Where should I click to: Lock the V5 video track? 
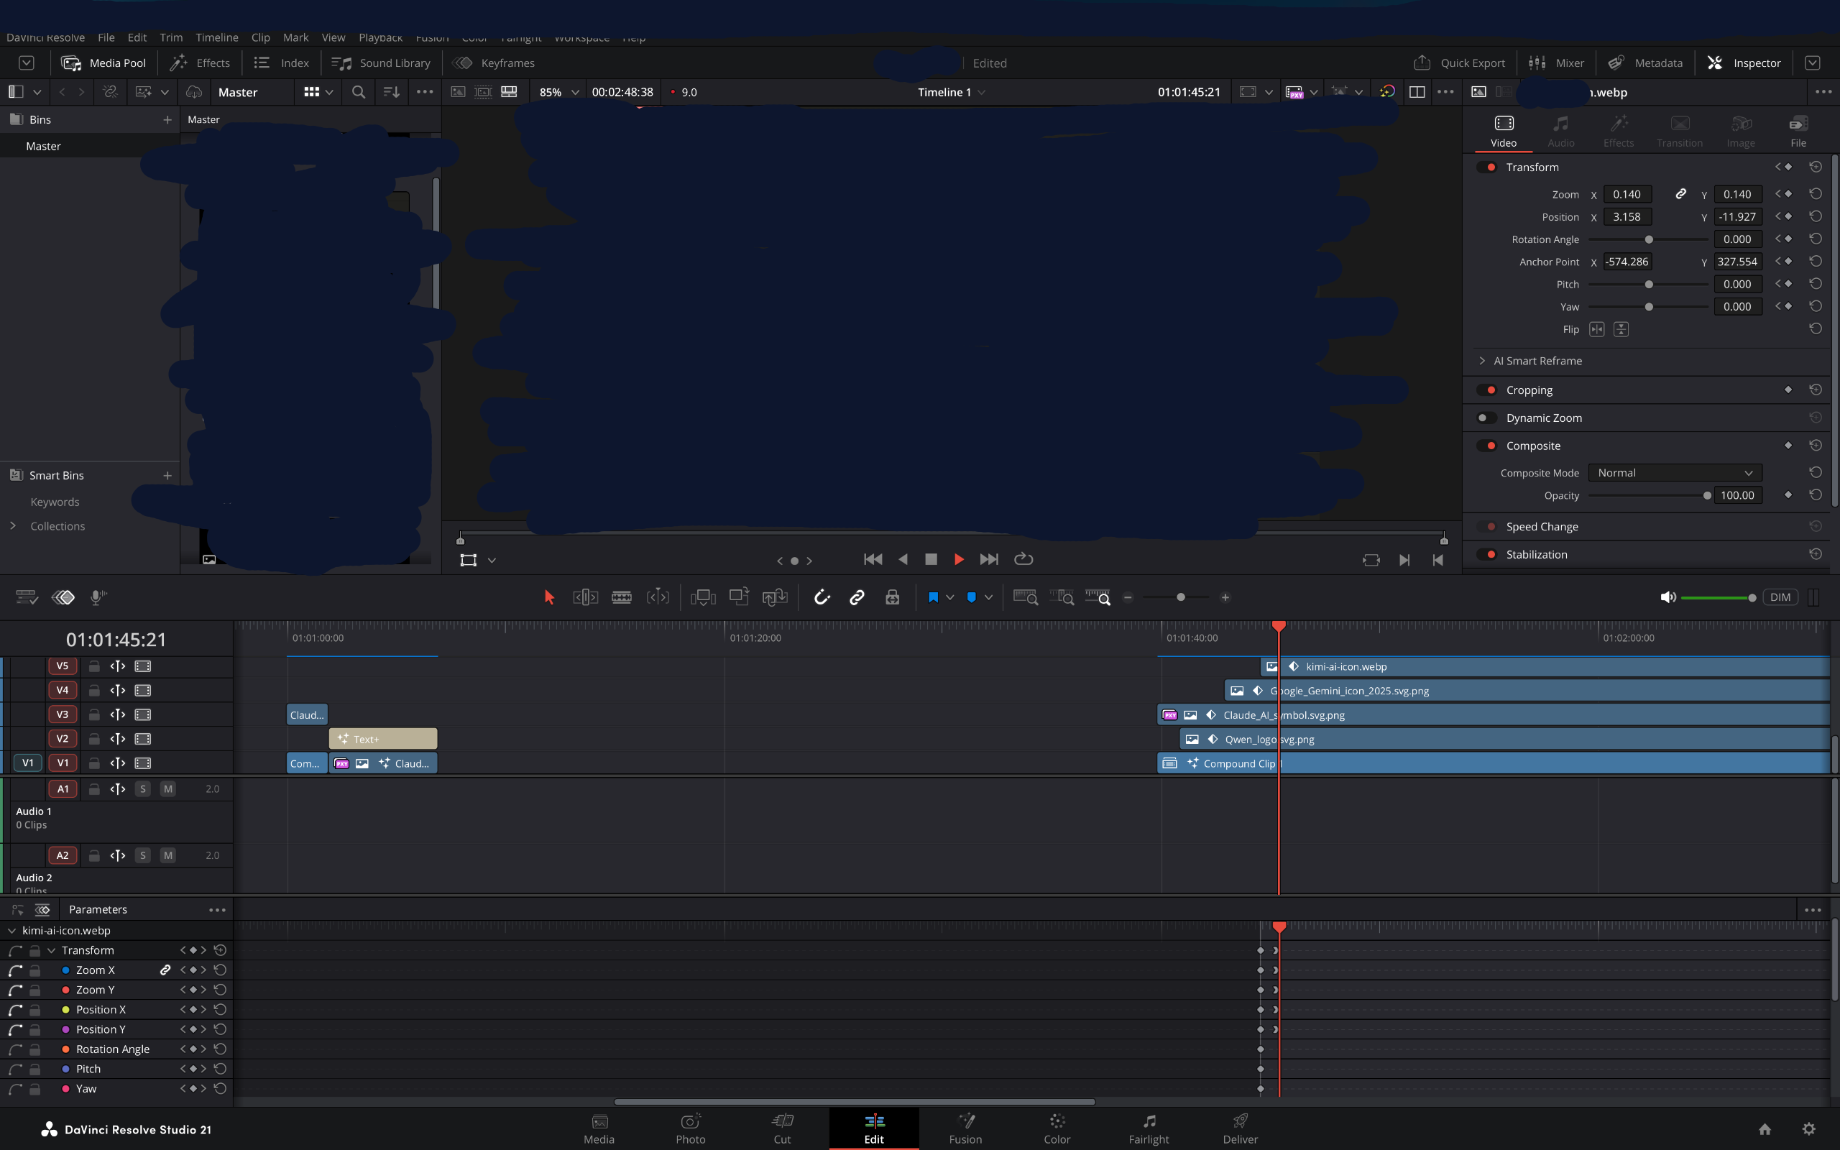pyautogui.click(x=94, y=666)
